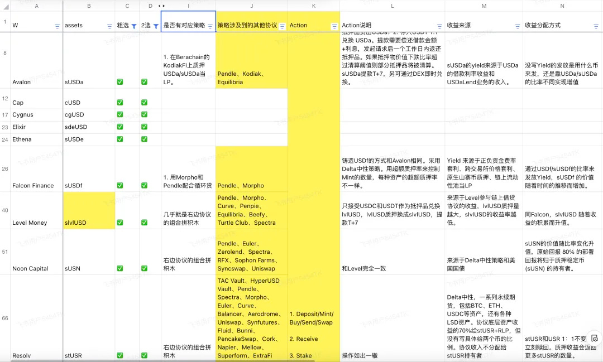Open the filter icon on the Action column header

(334, 26)
